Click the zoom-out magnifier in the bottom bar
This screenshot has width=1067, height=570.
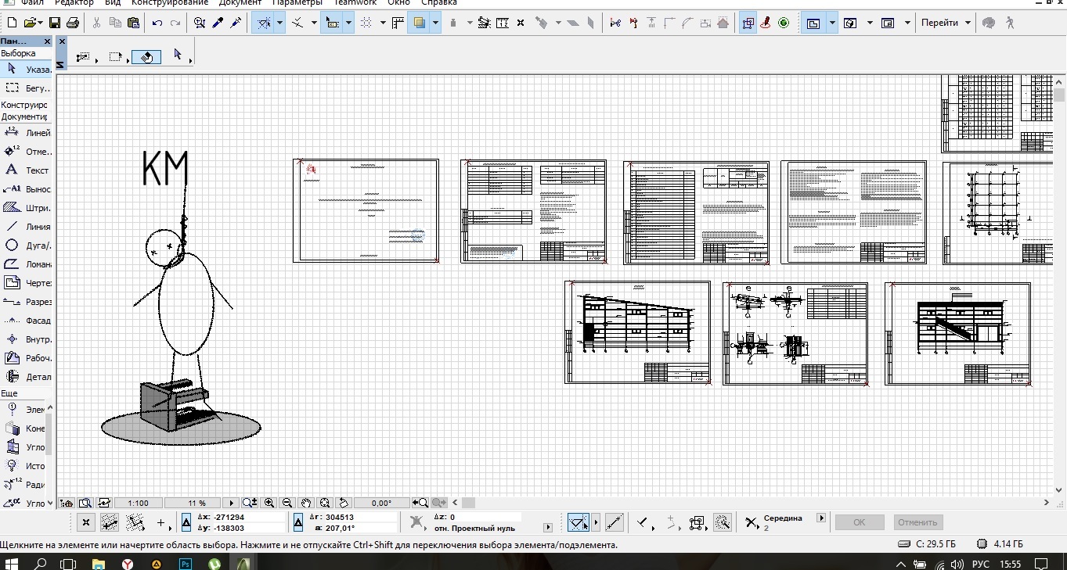point(287,503)
